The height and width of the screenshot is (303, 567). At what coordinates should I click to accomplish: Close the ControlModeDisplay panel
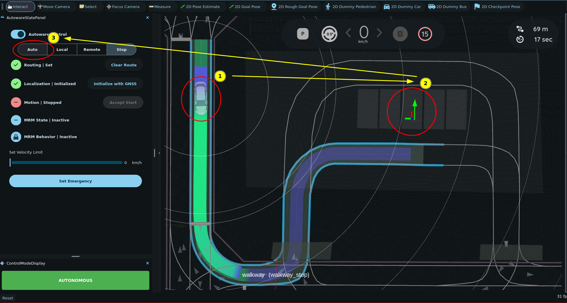[x=147, y=263]
